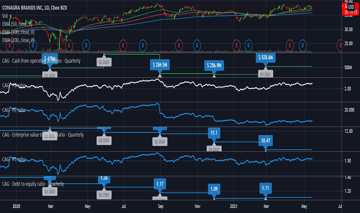The image size is (360, 213).
Task: Click the 2.00 PB ratio axis label
Action: point(348,89)
